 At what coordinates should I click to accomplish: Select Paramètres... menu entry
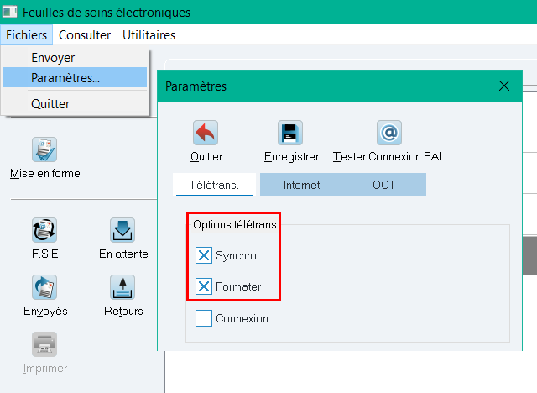pyautogui.click(x=75, y=77)
